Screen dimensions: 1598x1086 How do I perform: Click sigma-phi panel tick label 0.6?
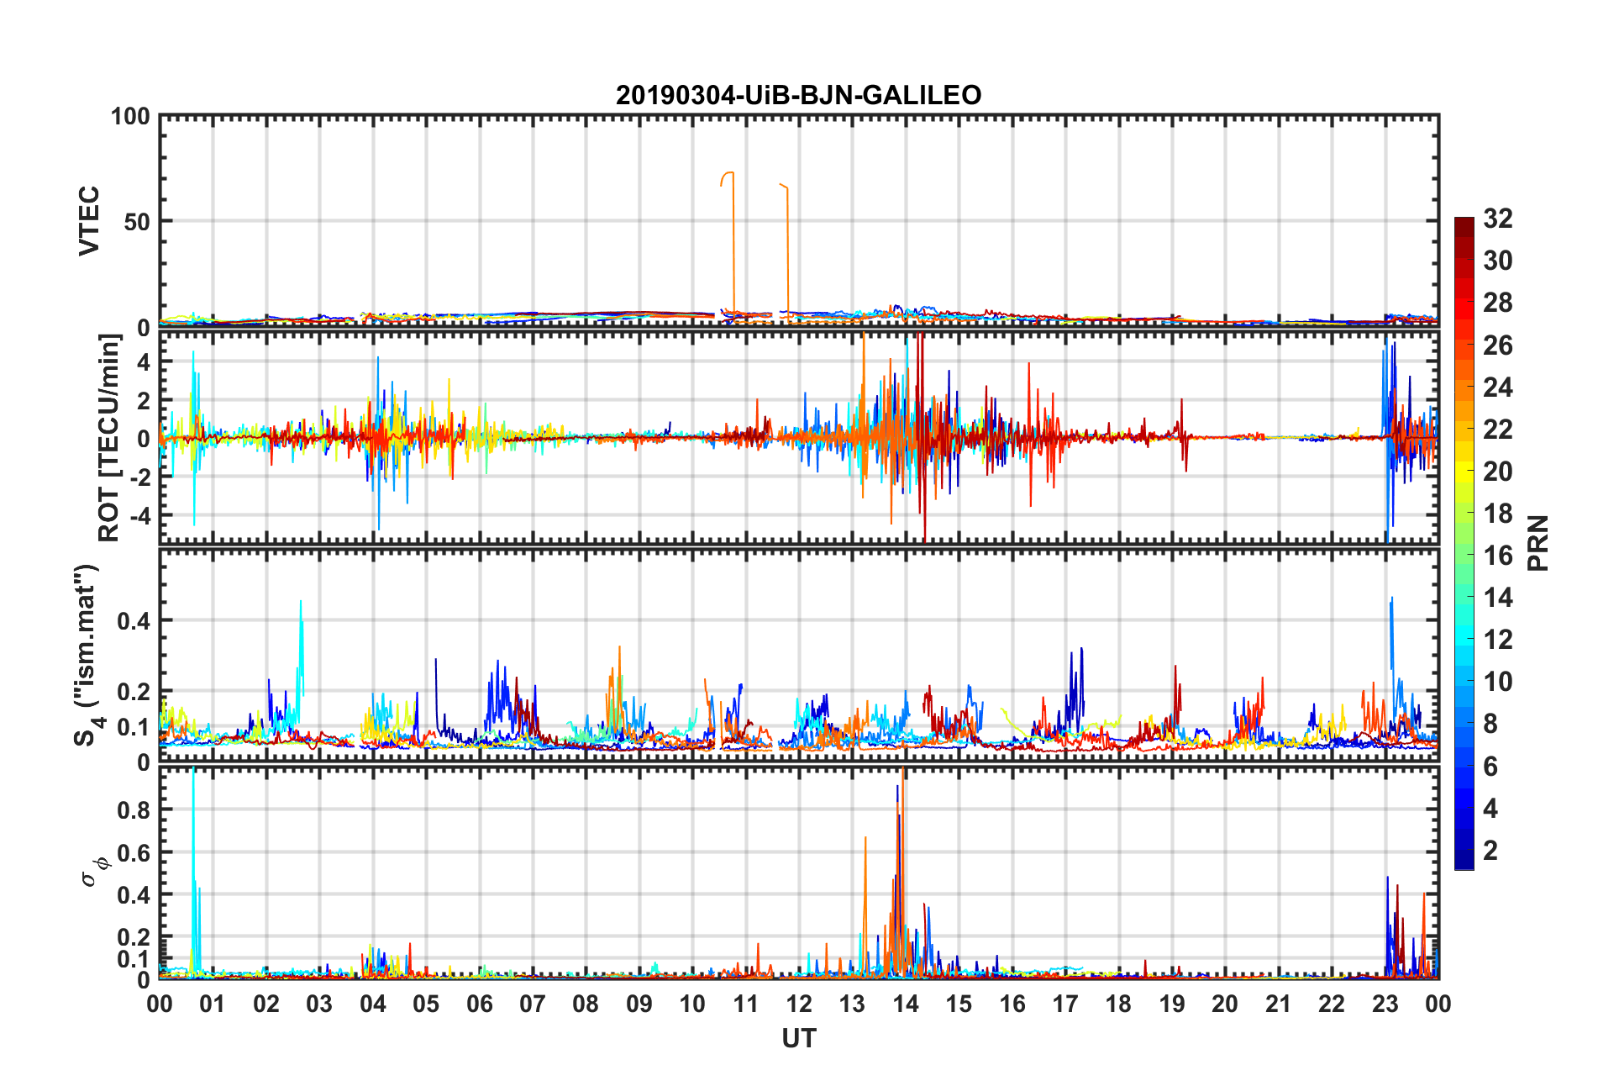tap(134, 852)
